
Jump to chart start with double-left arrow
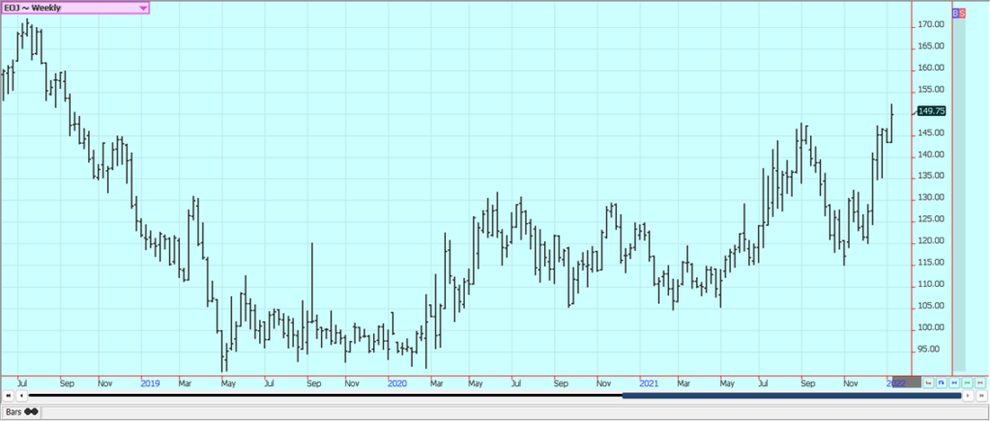click(8, 396)
